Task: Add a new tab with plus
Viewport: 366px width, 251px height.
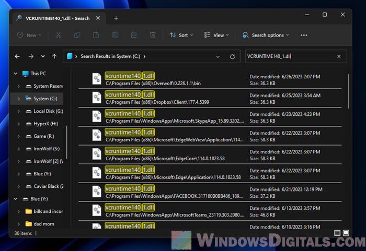Action: coord(116,18)
